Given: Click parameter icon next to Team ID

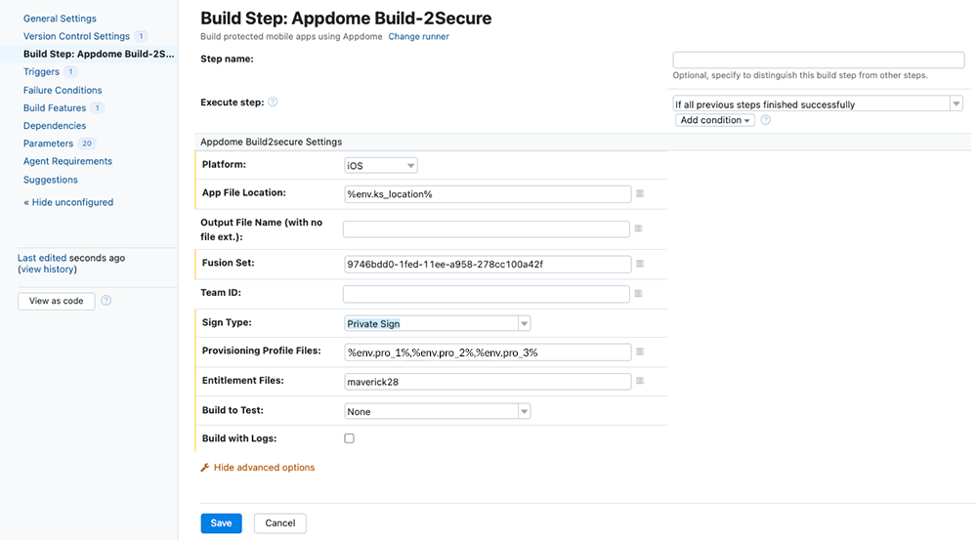Looking at the screenshot, I should pos(639,293).
